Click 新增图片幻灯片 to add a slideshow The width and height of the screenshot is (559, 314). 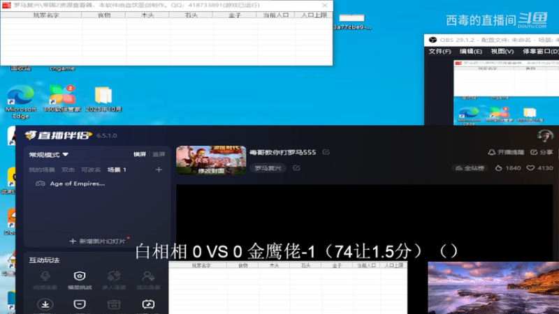[x=98, y=241]
